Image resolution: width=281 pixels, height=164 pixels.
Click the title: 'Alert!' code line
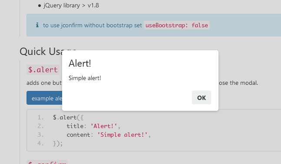click(x=93, y=126)
